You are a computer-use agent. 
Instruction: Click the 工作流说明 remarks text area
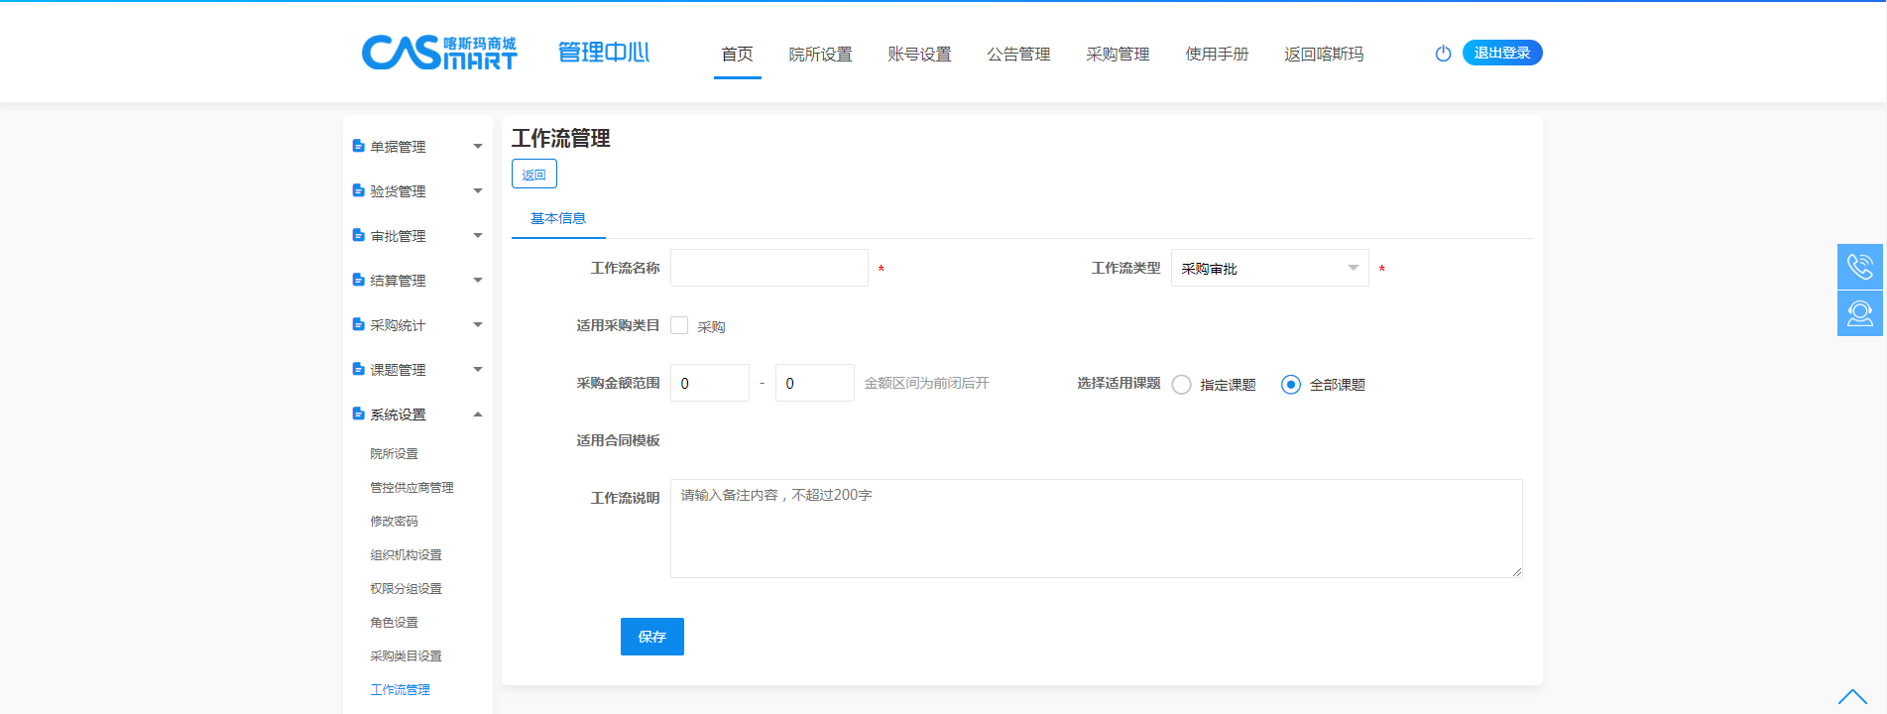[1096, 529]
